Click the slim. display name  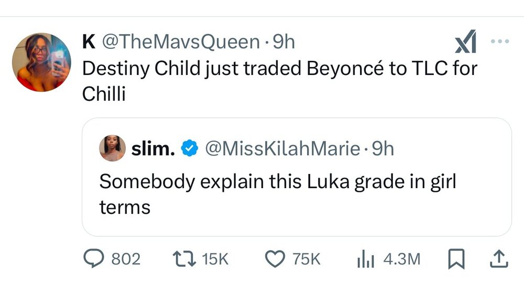click(x=152, y=150)
